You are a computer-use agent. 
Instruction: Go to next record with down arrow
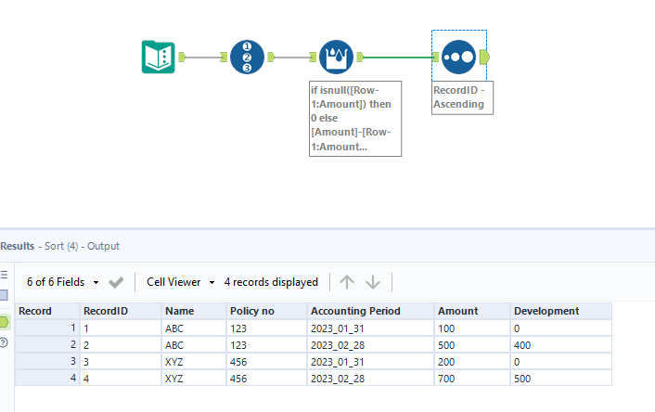pos(373,282)
